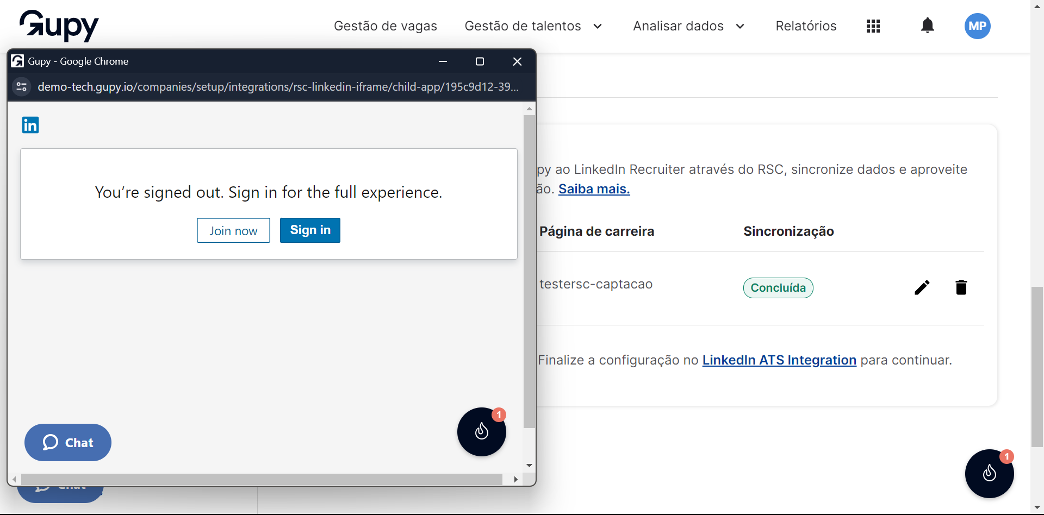Open the MP user avatar menu
This screenshot has height=515, width=1044.
[x=978, y=26]
